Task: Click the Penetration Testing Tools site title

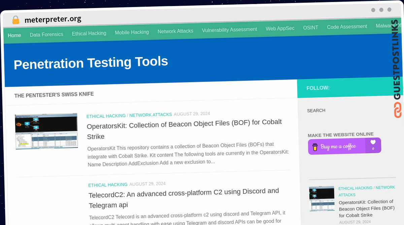Action: coord(91,63)
